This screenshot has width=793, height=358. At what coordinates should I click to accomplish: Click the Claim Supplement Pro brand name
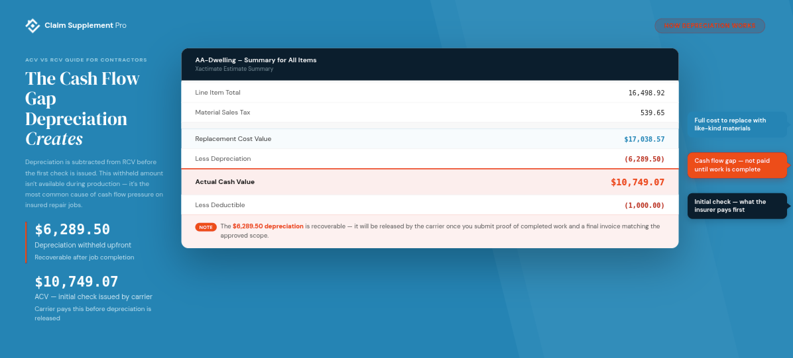pos(86,25)
